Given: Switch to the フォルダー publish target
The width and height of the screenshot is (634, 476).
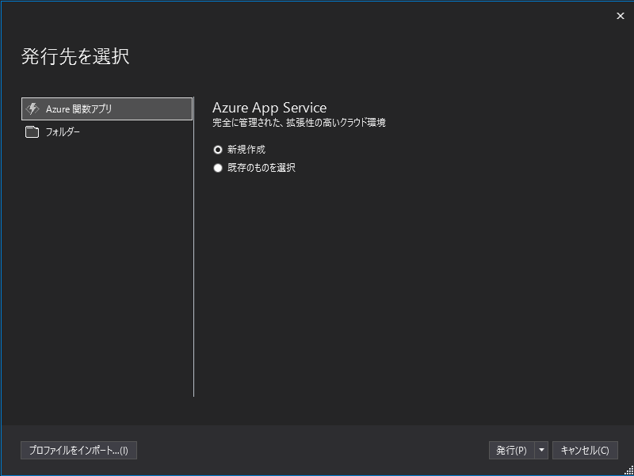Looking at the screenshot, I should 107,131.
